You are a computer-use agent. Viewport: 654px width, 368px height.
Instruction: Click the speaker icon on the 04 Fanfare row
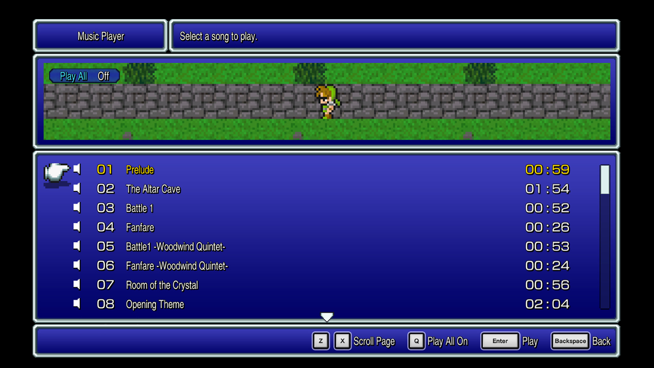point(77,227)
